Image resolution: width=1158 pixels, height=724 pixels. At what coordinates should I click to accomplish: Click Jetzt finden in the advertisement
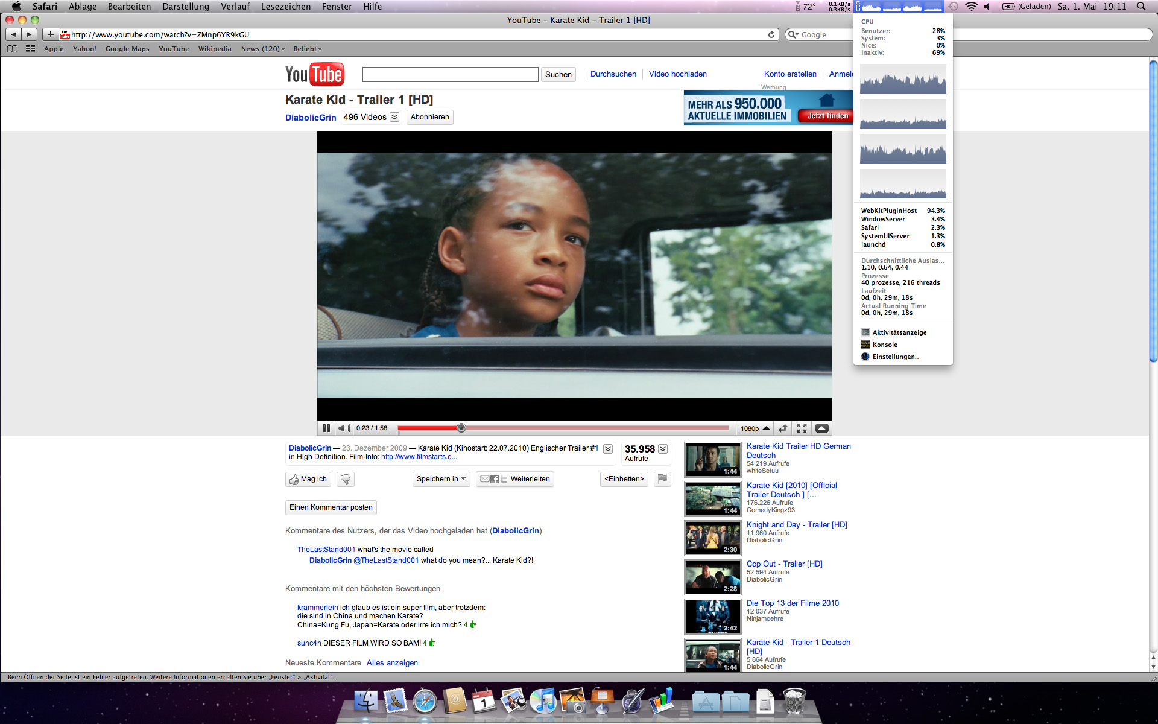(827, 116)
